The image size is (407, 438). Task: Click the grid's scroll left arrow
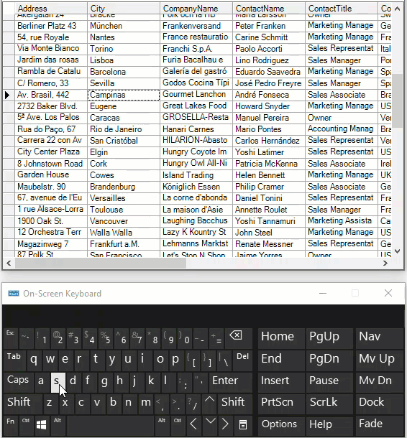(x=9, y=263)
